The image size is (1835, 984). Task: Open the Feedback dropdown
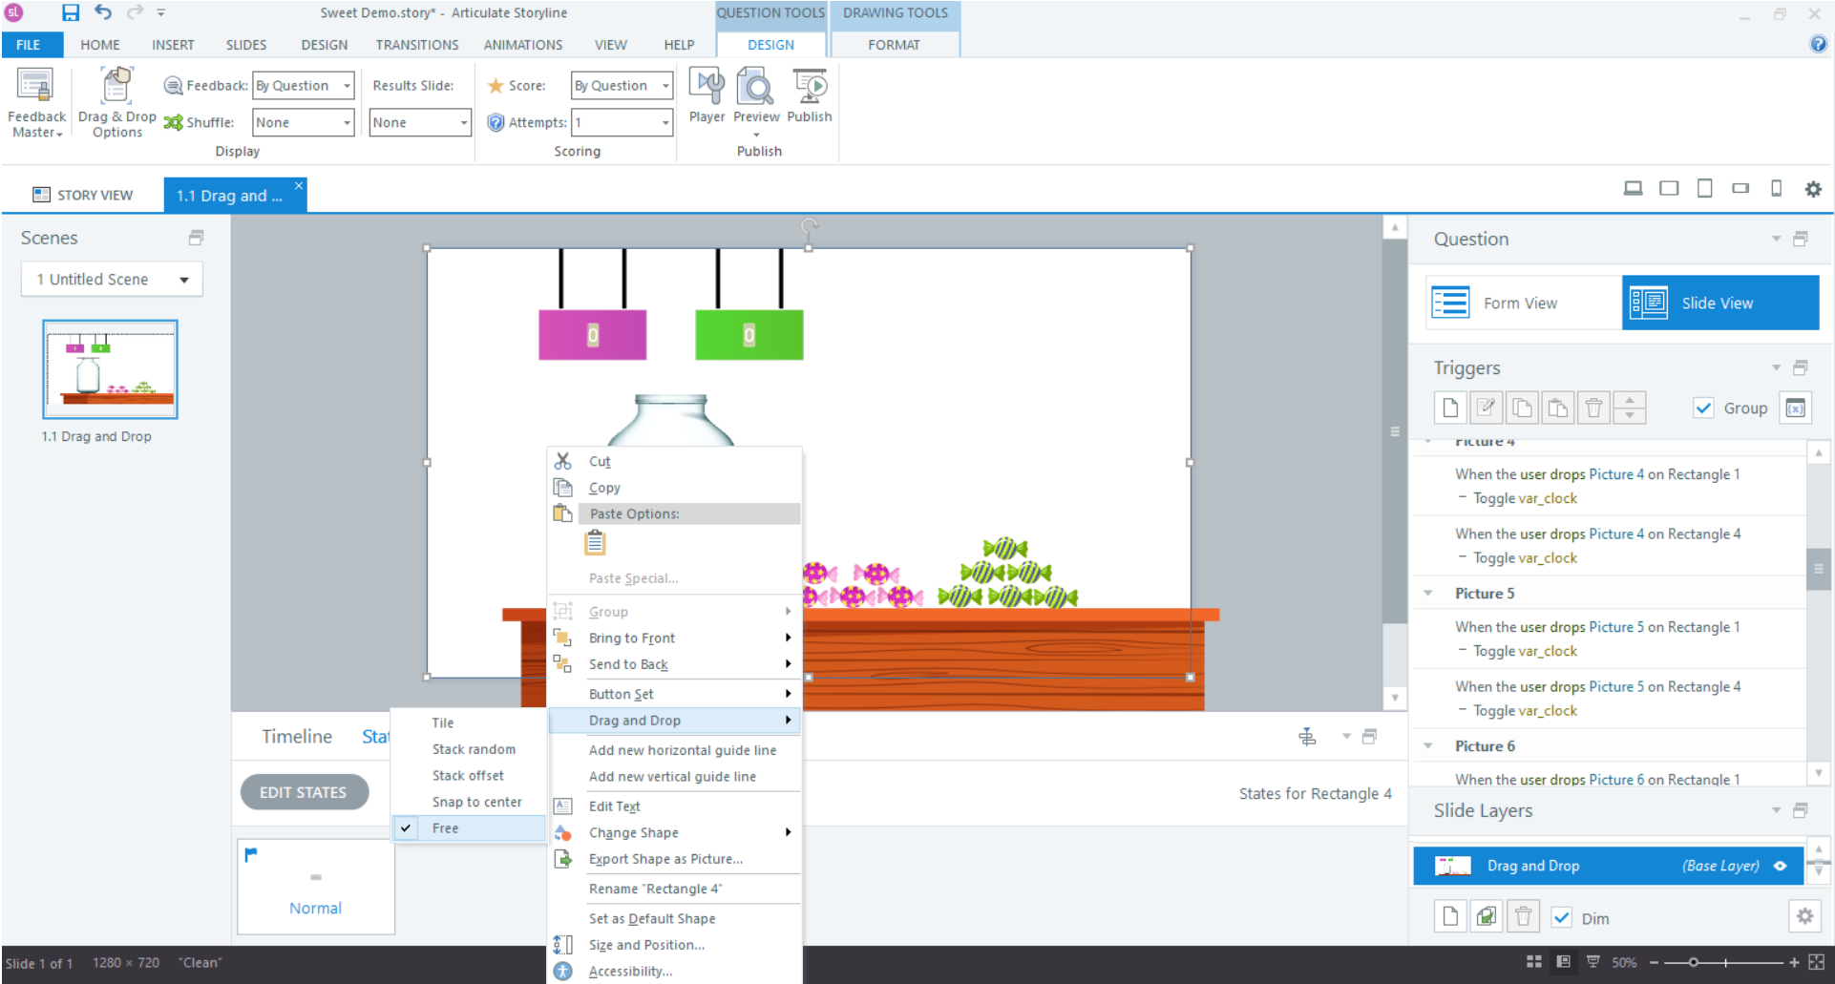(304, 85)
